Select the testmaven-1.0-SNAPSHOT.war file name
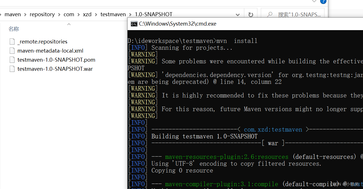 click(x=55, y=69)
